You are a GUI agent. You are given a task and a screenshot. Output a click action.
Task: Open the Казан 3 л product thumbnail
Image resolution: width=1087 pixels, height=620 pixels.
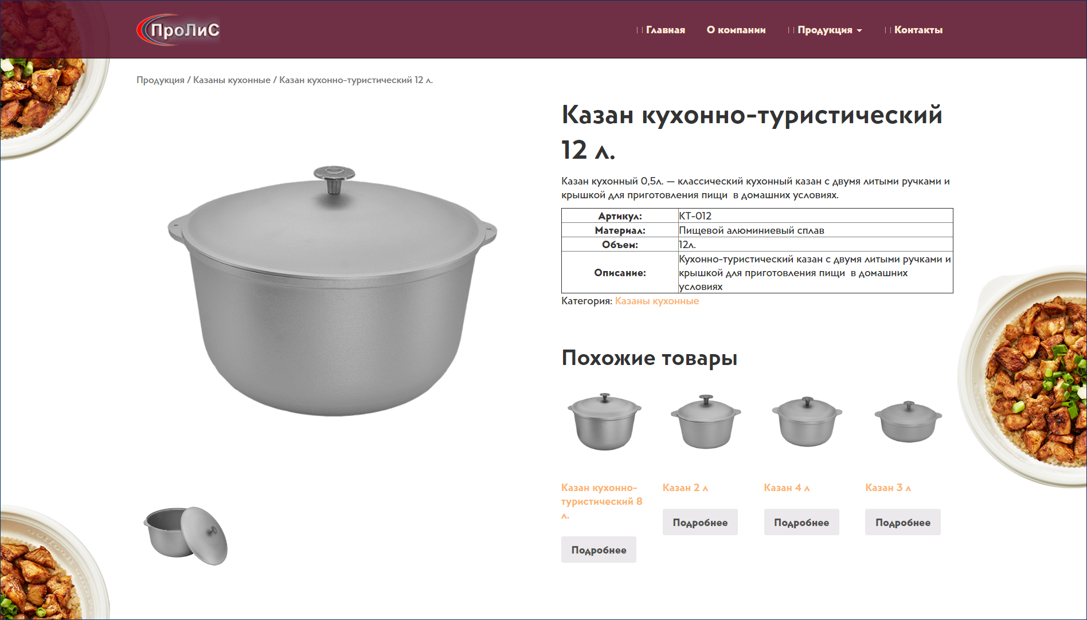(908, 422)
